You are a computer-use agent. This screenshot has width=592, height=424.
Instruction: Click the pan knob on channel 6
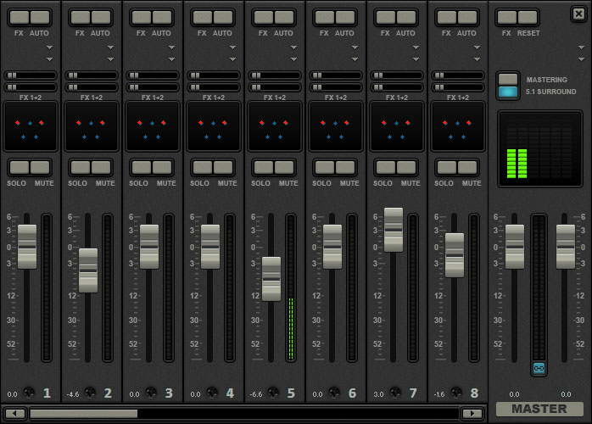pyautogui.click(x=334, y=393)
